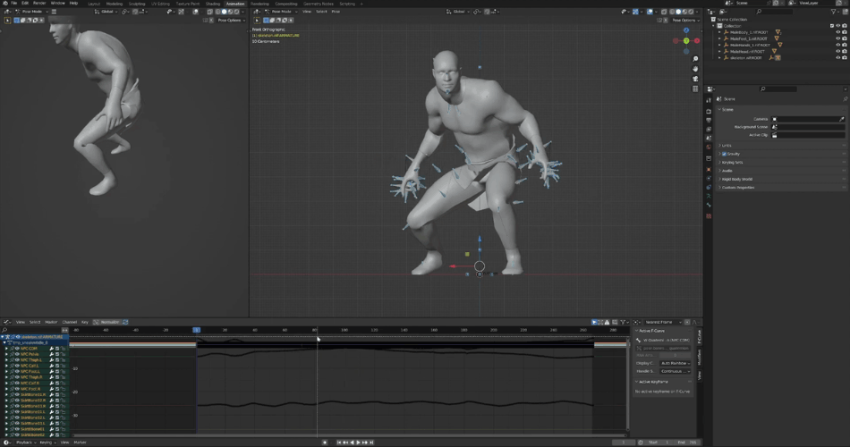Open the Keying popover in timeline

pyautogui.click(x=47, y=443)
